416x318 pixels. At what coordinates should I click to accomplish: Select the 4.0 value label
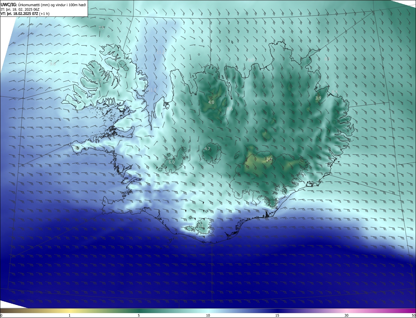[211, 102]
